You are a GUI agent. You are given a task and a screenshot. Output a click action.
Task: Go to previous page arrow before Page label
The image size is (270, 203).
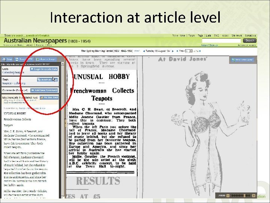(x=177, y=51)
